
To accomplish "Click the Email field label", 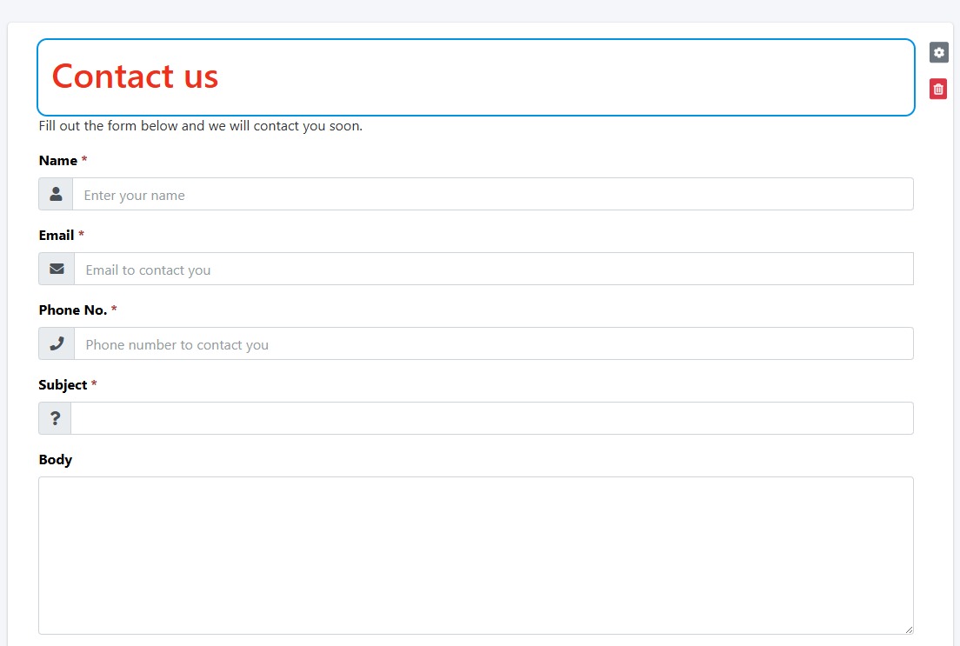I will pos(57,236).
